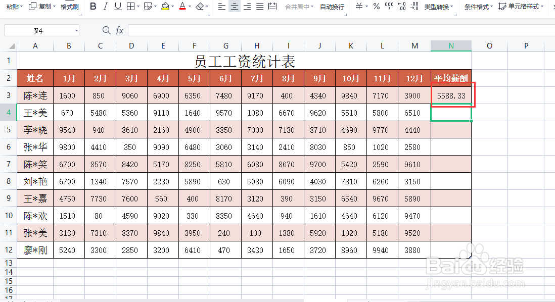Apply the red font color A
The width and height of the screenshot is (555, 302).
(x=182, y=7)
